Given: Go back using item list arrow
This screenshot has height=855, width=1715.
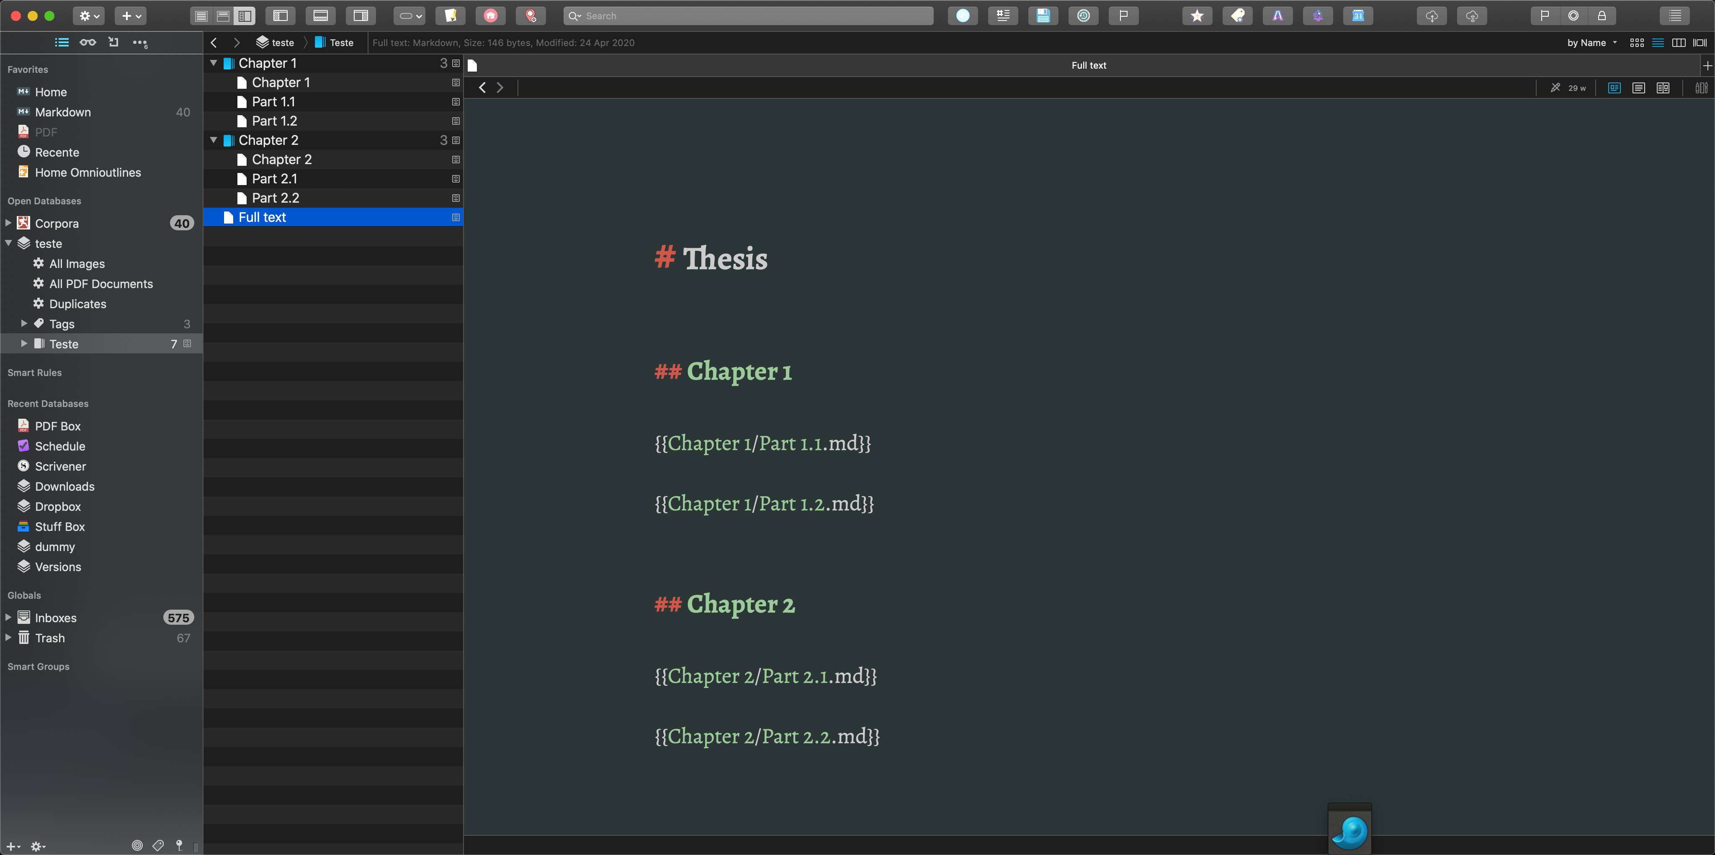Looking at the screenshot, I should pyautogui.click(x=214, y=43).
